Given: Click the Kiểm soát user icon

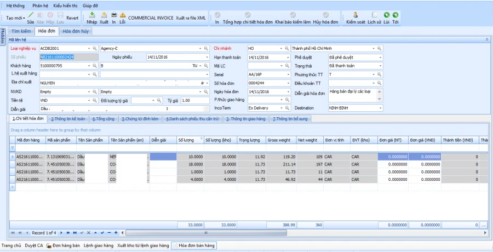Looking at the screenshot, I should click(356, 15).
